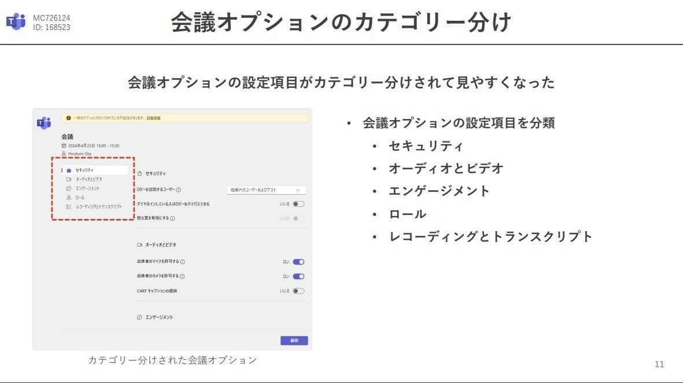Toggle the 出席者のカメラを許可する switch
683x383 pixels.
pyautogui.click(x=298, y=276)
